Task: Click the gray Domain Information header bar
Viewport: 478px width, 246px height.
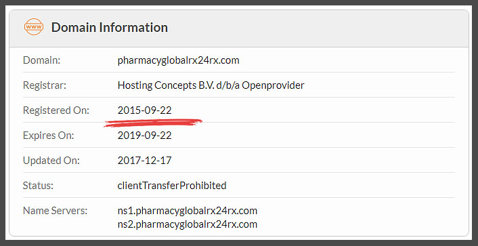Action: 239,28
